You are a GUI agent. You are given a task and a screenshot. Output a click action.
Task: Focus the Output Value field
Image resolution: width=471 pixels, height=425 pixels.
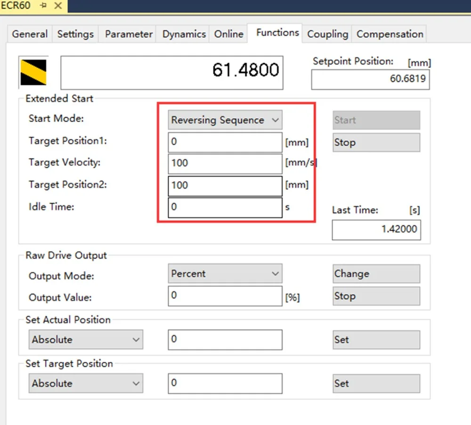[225, 296]
